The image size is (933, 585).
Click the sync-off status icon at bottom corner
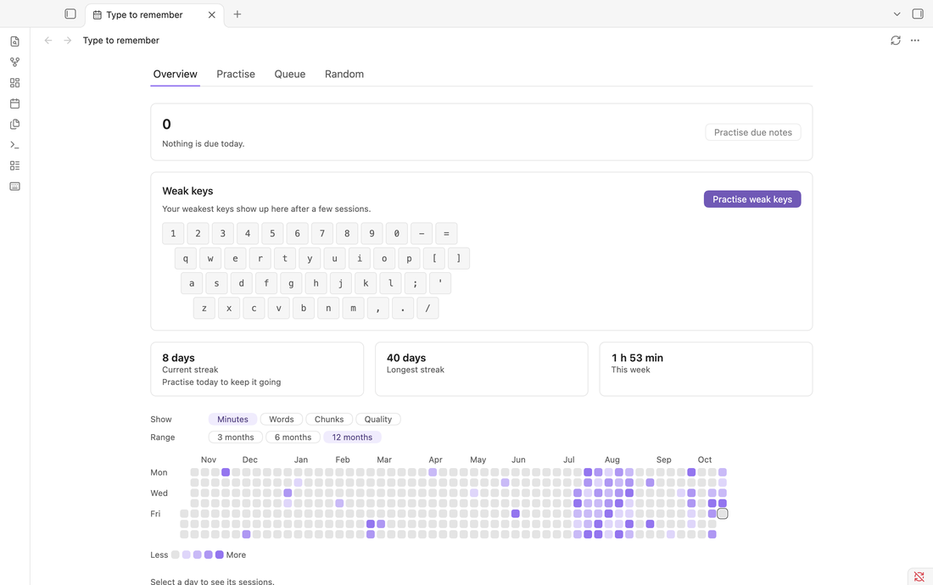tap(919, 577)
